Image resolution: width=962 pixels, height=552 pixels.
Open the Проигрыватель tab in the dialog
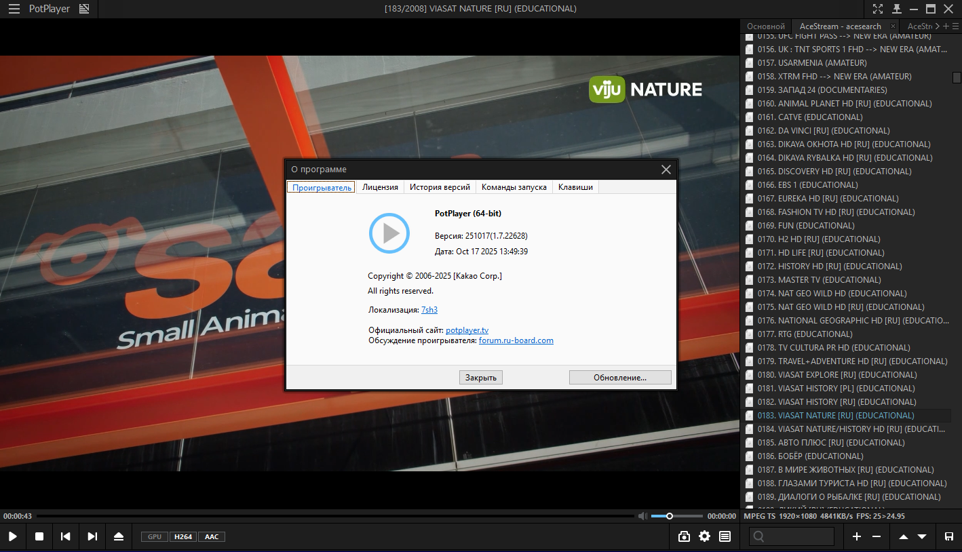pyautogui.click(x=322, y=187)
